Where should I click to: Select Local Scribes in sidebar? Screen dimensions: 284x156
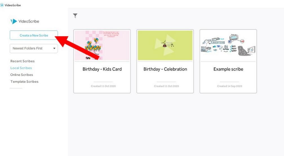[x=21, y=68]
